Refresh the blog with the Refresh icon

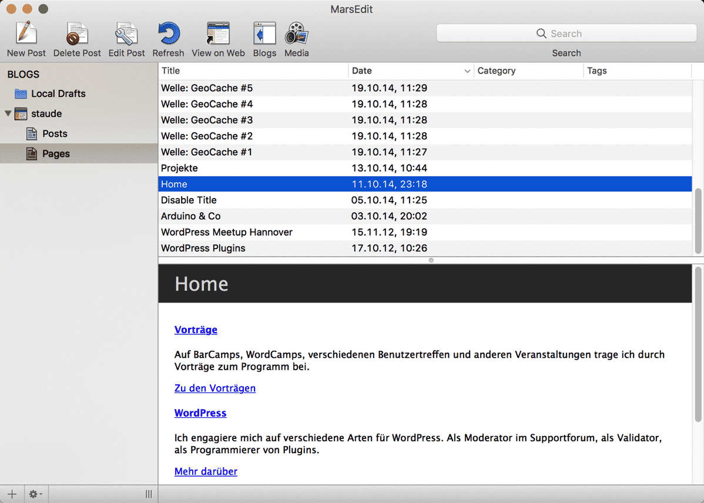pos(168,33)
